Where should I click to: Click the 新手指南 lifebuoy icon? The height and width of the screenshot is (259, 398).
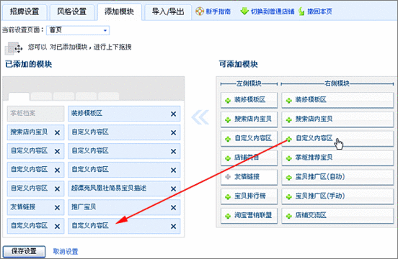tap(200, 12)
